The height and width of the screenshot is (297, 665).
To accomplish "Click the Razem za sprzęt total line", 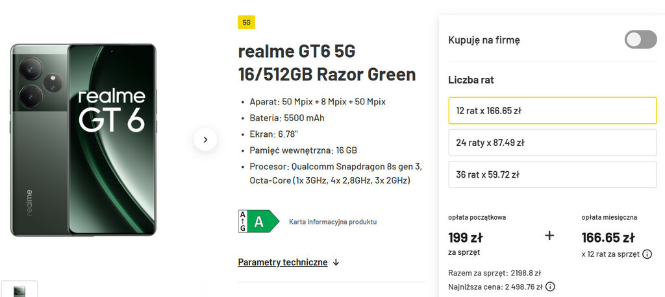I will coord(495,273).
